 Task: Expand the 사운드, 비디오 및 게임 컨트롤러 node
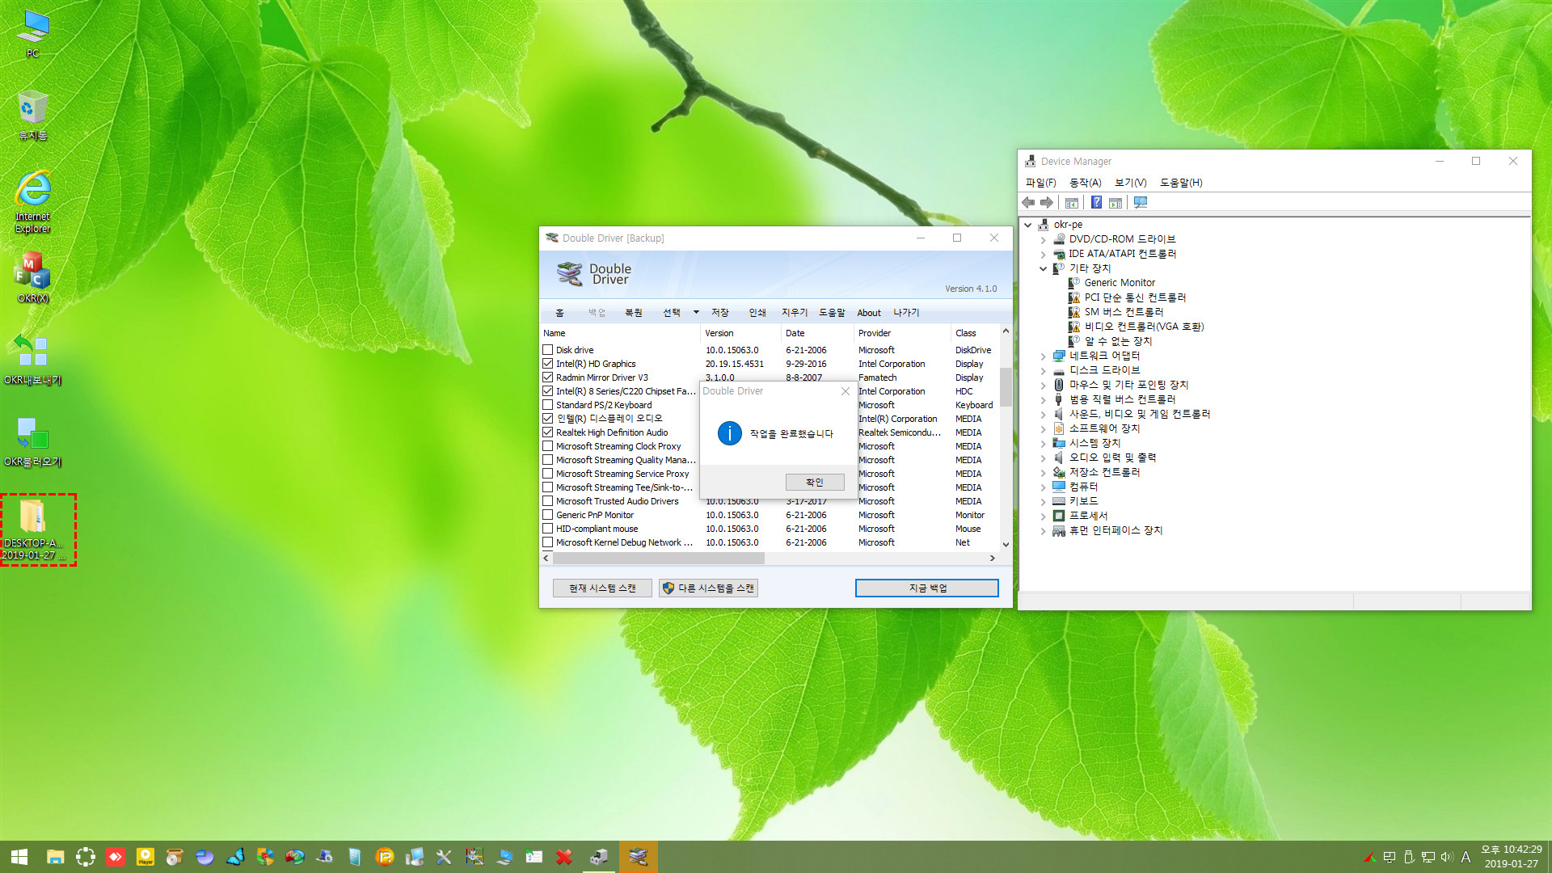[1043, 414]
